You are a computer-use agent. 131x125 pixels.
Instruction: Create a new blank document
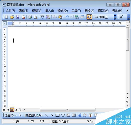tap(7, 17)
